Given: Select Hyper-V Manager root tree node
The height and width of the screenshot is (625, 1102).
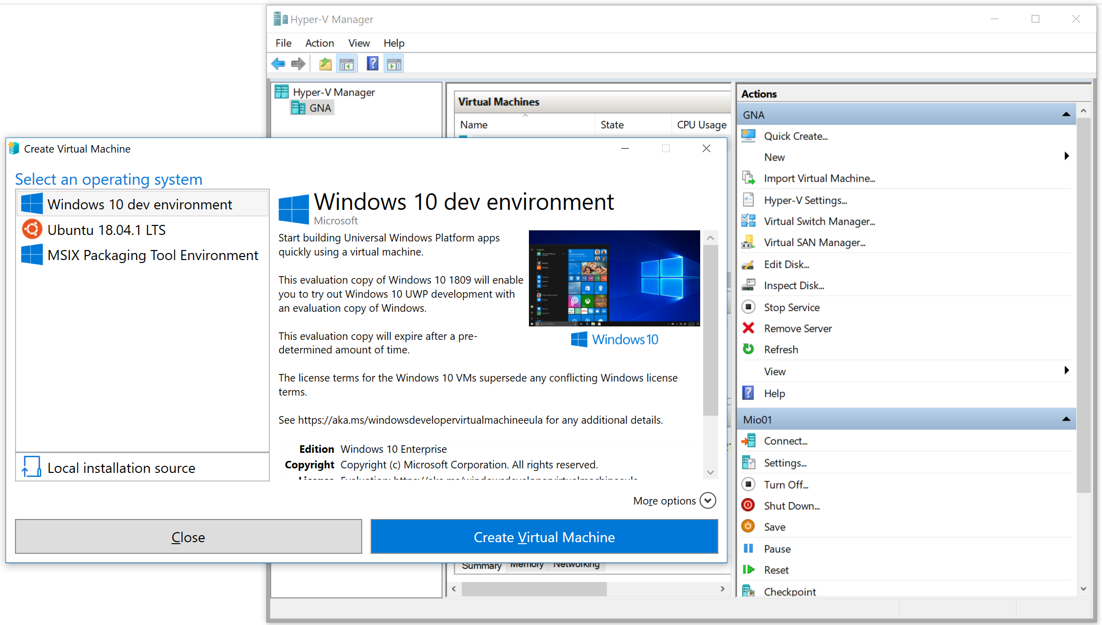Looking at the screenshot, I should (325, 92).
